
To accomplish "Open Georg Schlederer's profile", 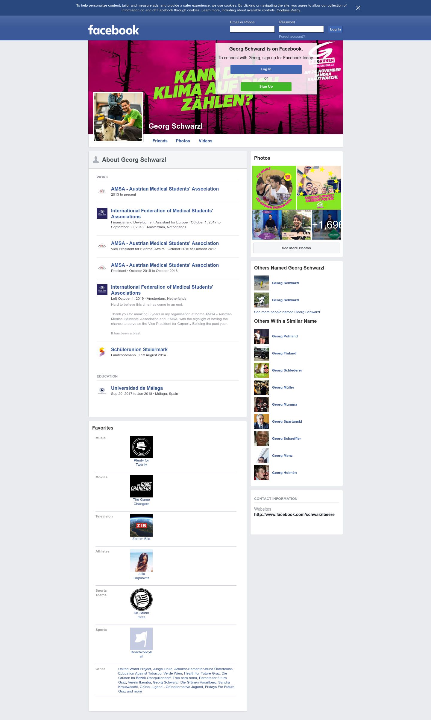I will (x=287, y=370).
